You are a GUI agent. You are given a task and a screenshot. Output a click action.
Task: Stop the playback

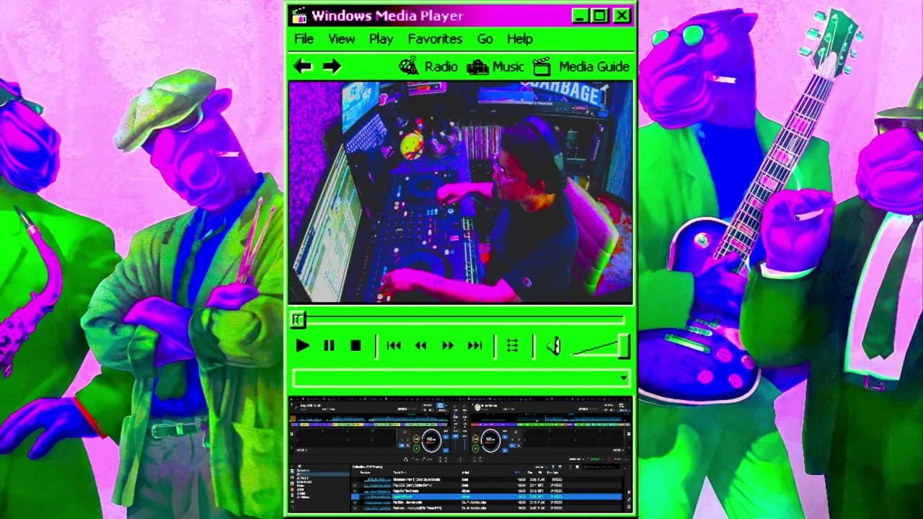tap(355, 346)
